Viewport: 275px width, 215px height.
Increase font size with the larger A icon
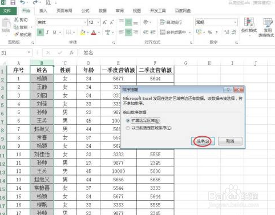pyautogui.click(x=104, y=22)
